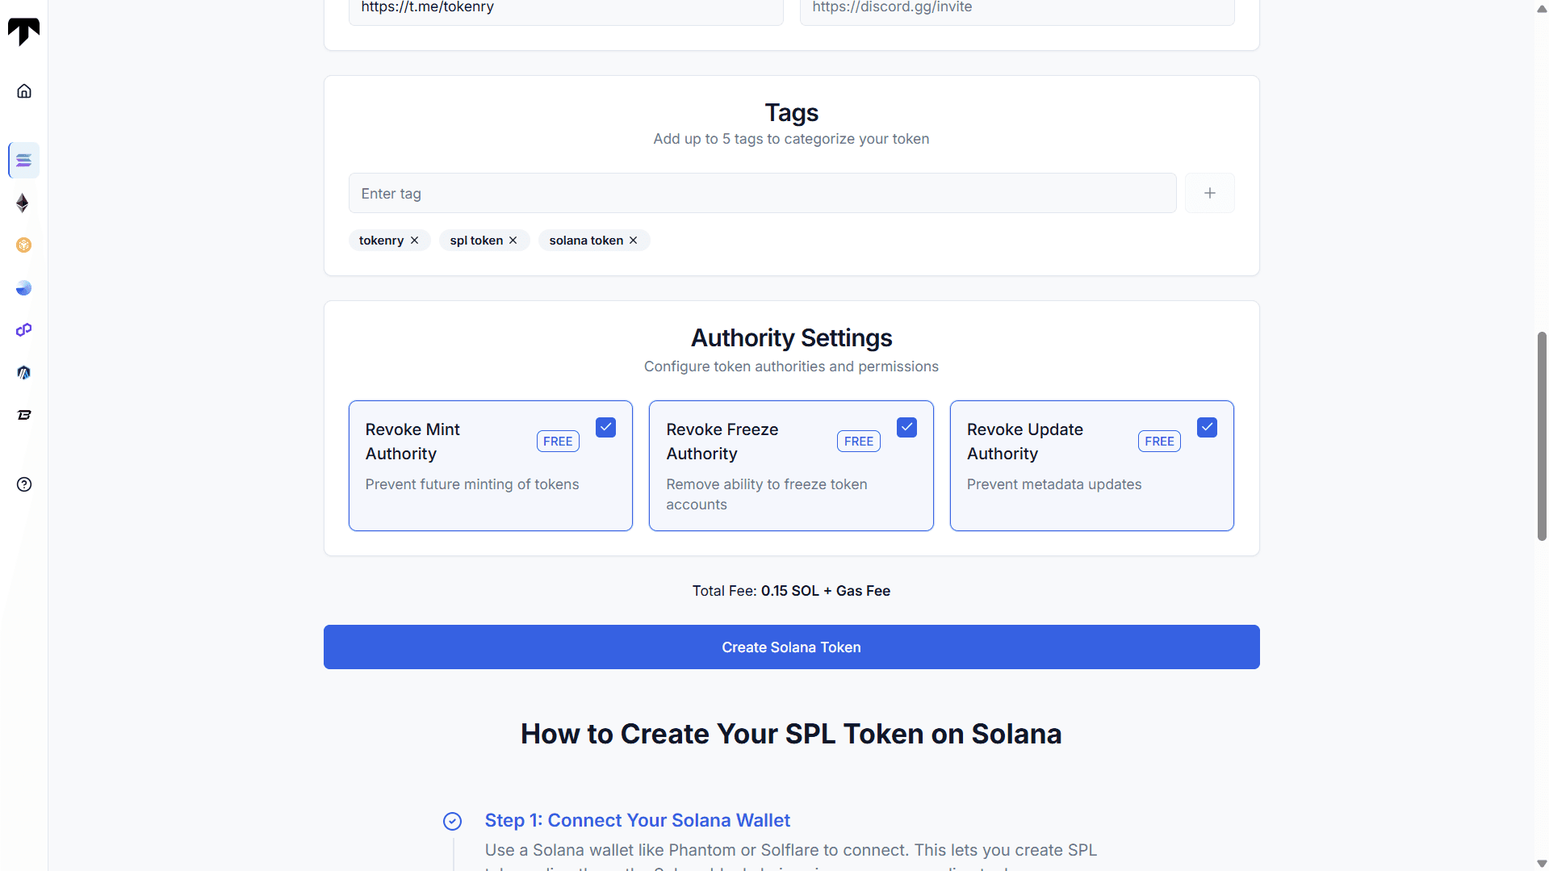Select the Solana chain icon
Image resolution: width=1549 pixels, height=871 pixels.
coord(23,160)
